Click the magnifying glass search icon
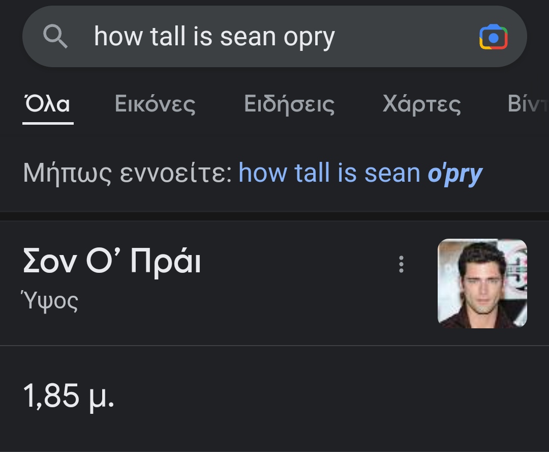 coord(55,37)
